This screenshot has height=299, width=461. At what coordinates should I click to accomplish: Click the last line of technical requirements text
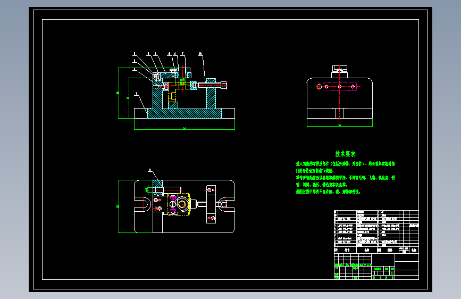pos(328,192)
